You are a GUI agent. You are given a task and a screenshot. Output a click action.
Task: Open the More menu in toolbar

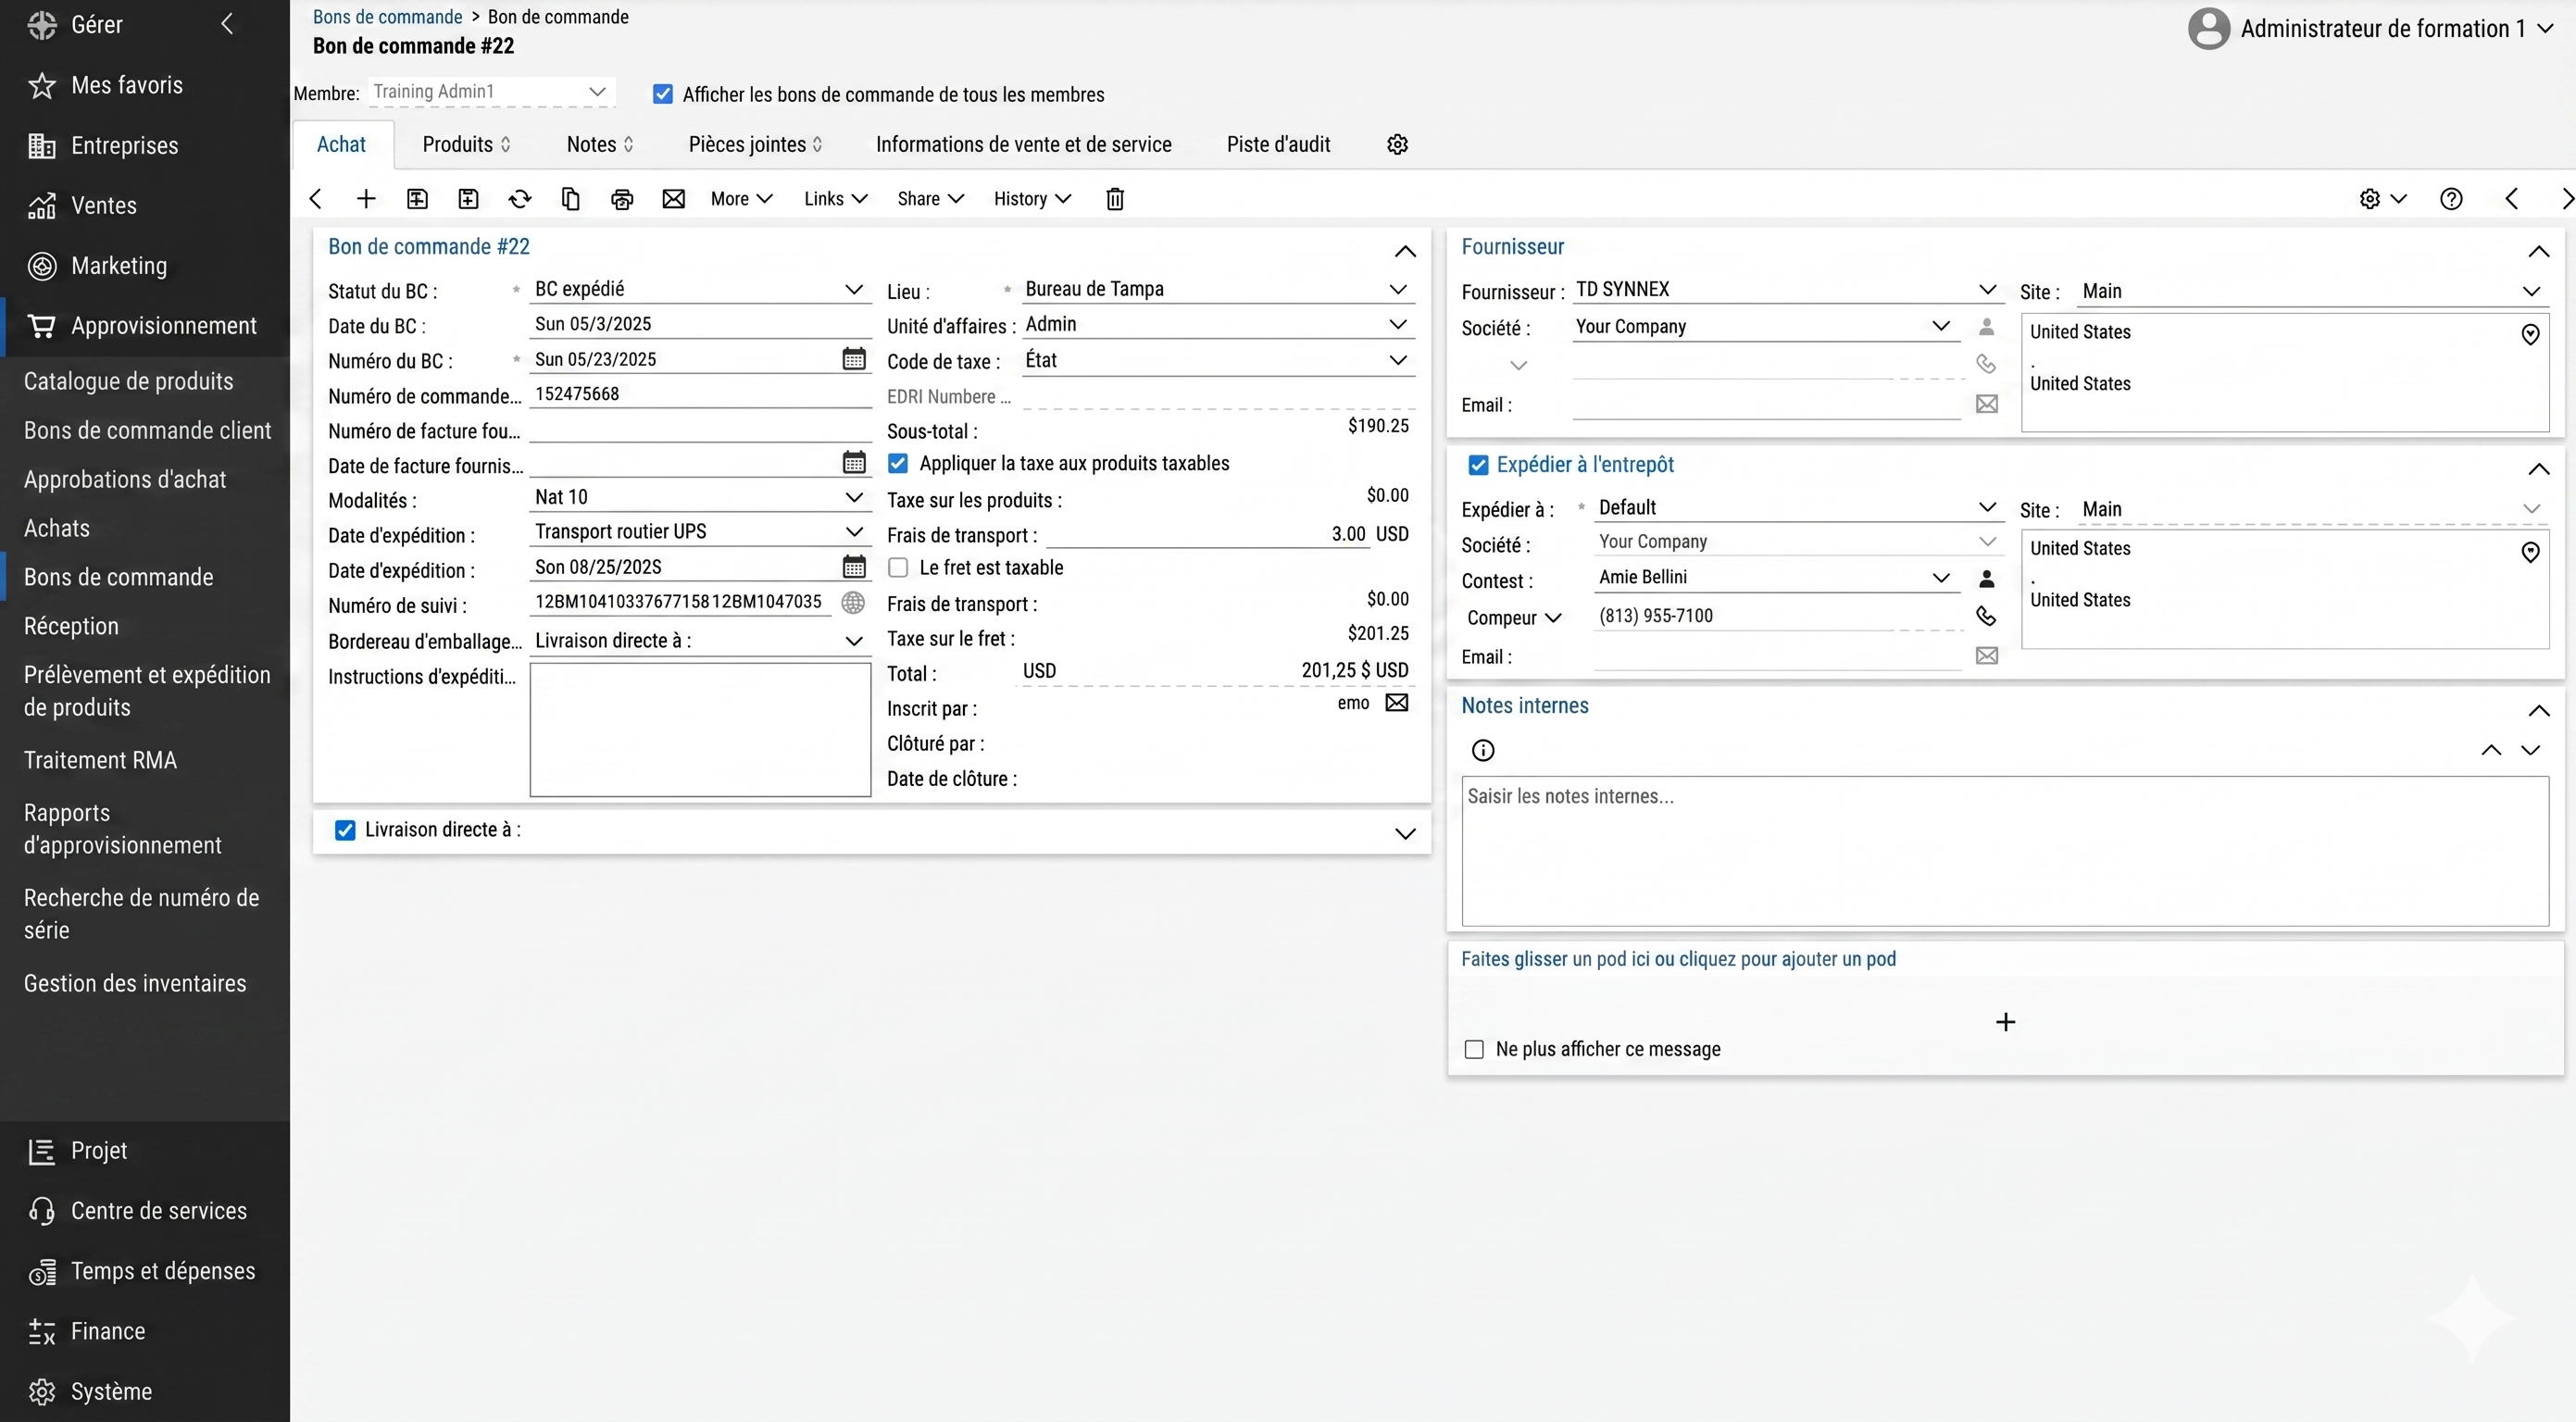pyautogui.click(x=741, y=199)
